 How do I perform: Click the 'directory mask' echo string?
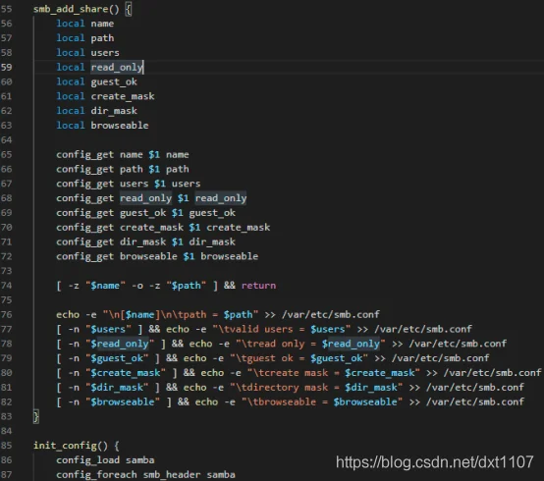(x=316, y=388)
